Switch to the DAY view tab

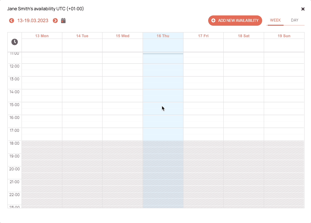295,20
